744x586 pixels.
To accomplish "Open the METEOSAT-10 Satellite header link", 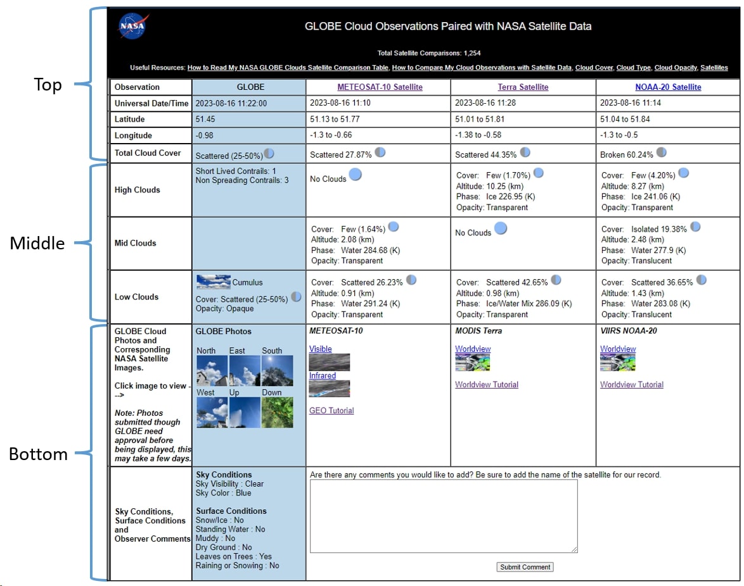I will point(380,87).
